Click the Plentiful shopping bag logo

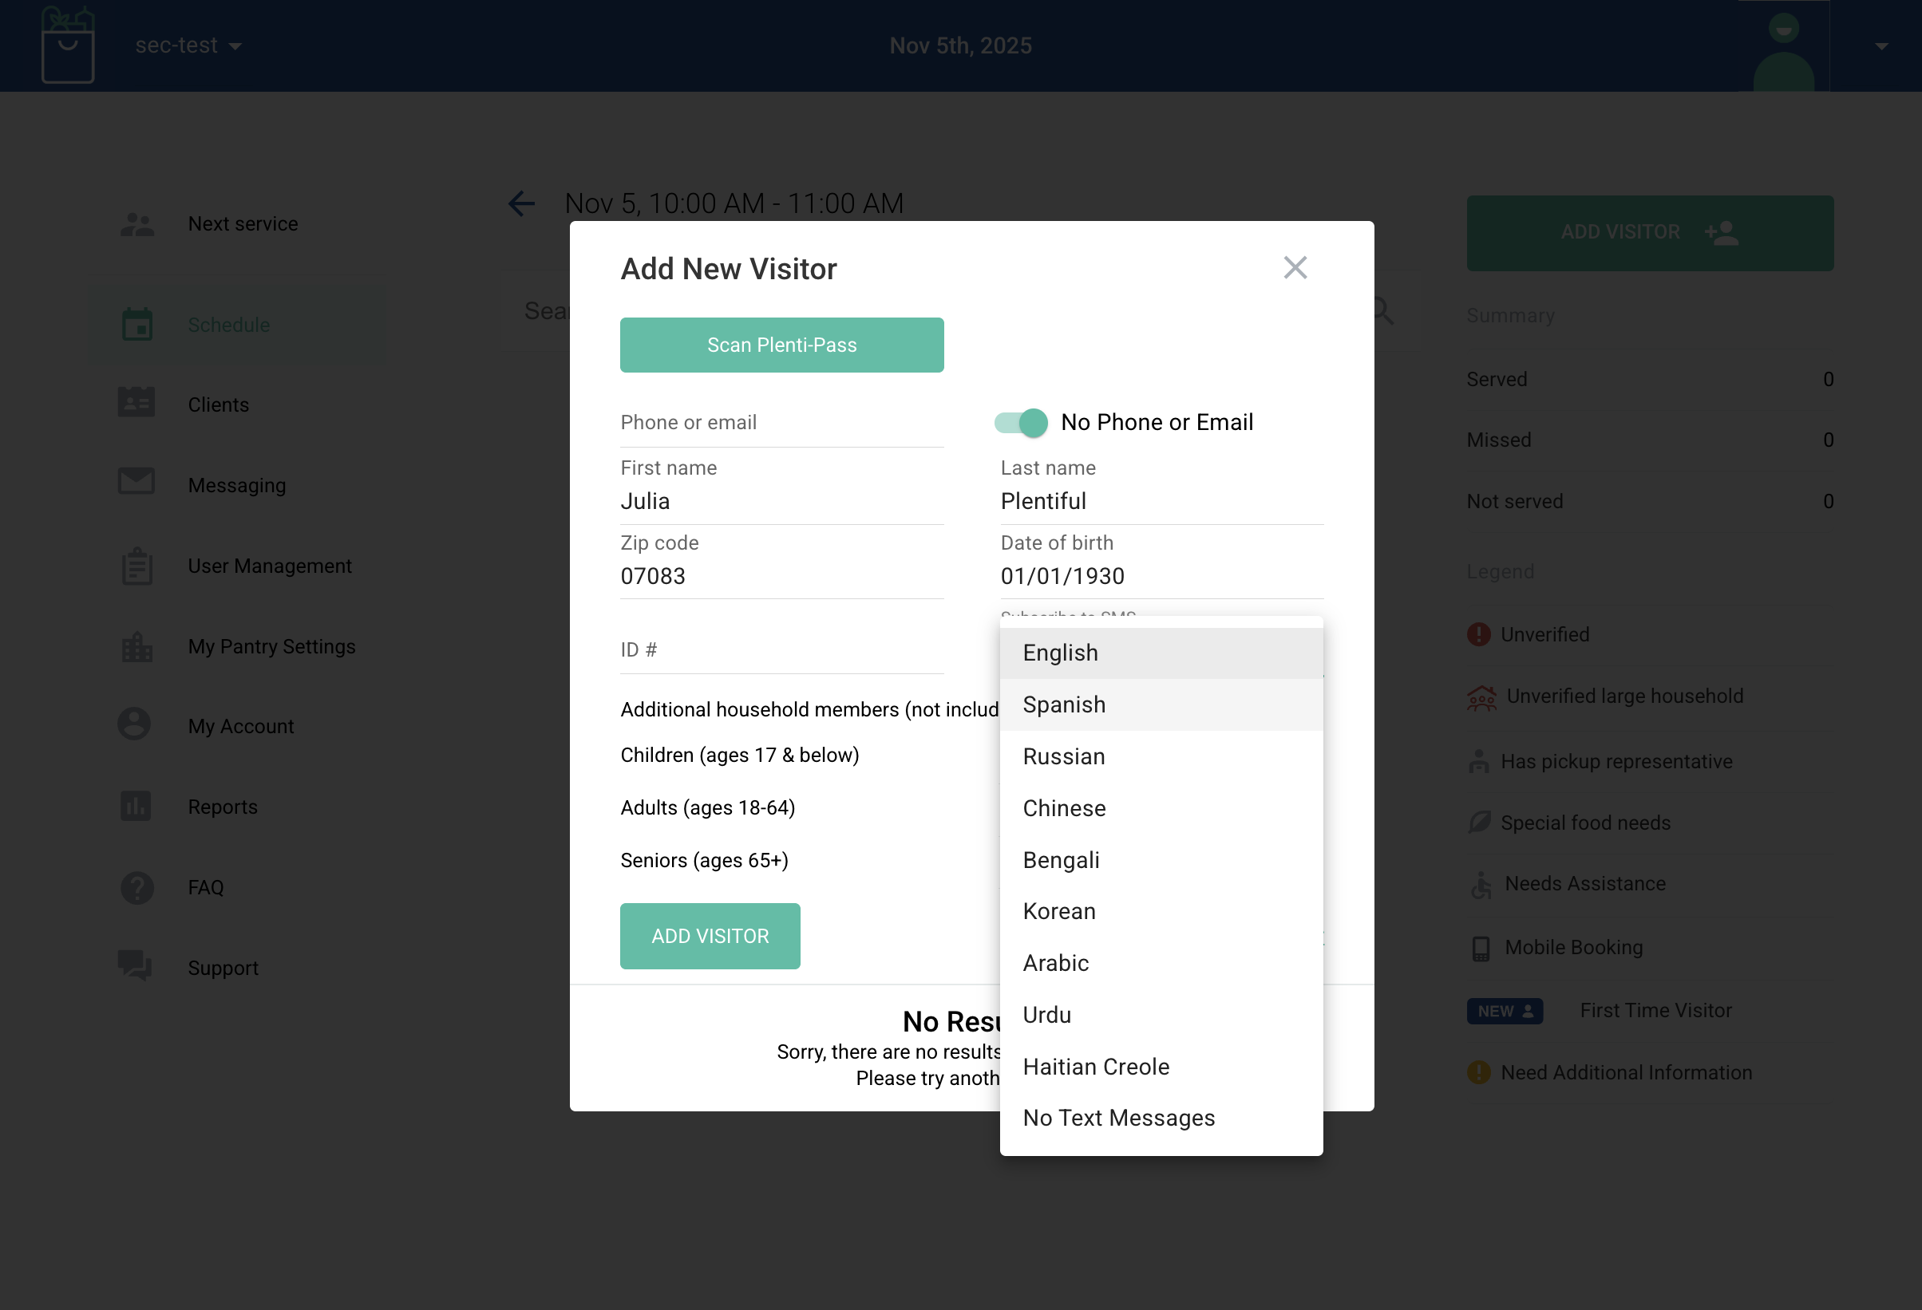(68, 45)
